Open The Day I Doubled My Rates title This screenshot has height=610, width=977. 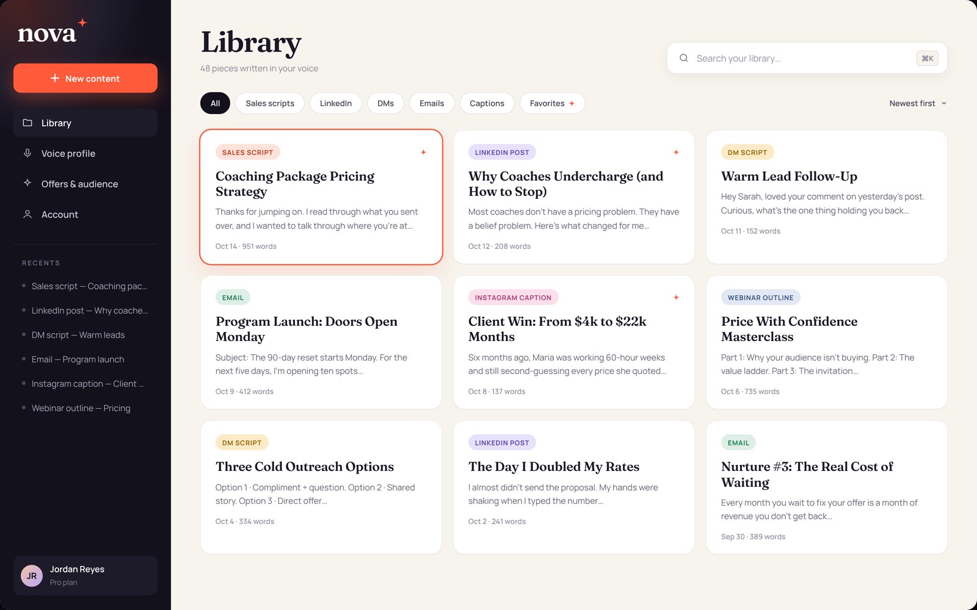click(554, 467)
